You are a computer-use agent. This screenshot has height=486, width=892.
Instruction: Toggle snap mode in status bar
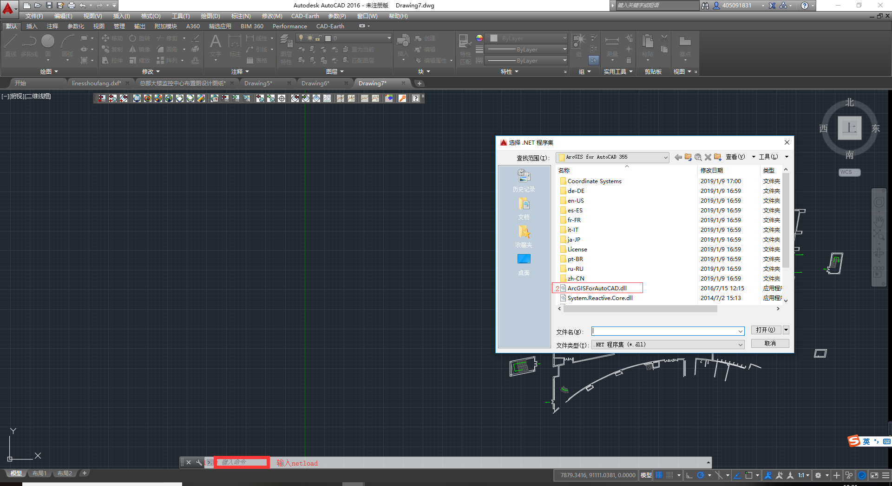[669, 475]
